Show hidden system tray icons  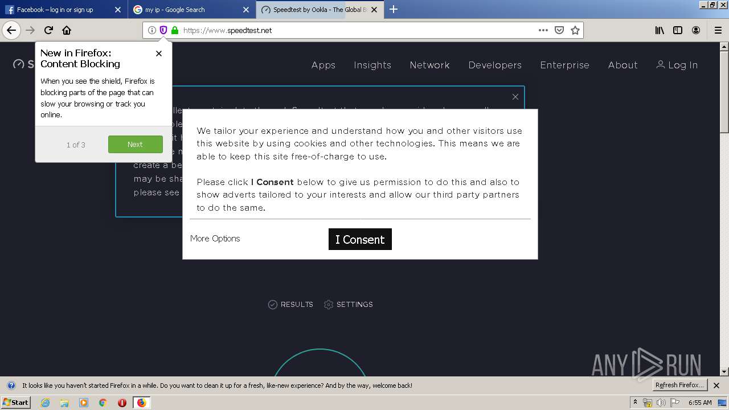(635, 403)
